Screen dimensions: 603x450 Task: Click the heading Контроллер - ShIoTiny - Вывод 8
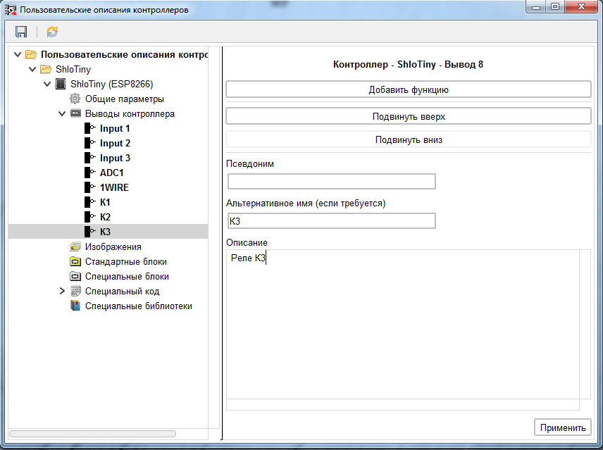pyautogui.click(x=408, y=64)
